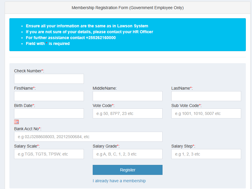Click the Check Number input field
252x189 pixels.
(x=49, y=79)
